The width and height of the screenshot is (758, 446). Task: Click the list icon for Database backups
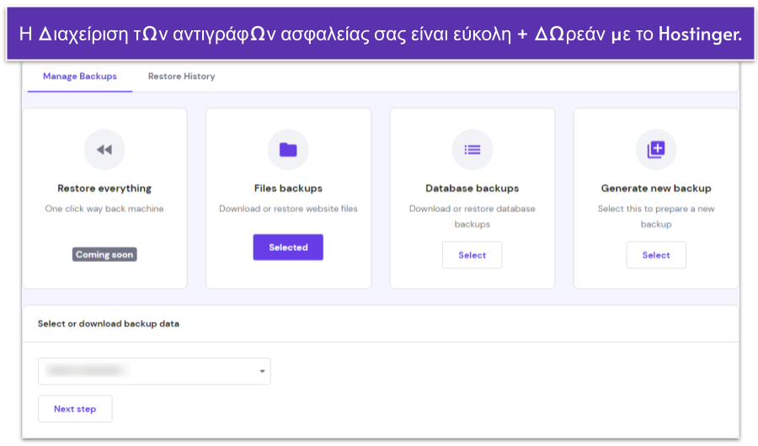click(x=472, y=150)
